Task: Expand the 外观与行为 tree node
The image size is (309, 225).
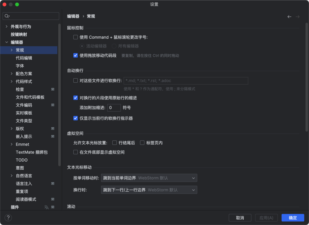Action: tap(6, 27)
